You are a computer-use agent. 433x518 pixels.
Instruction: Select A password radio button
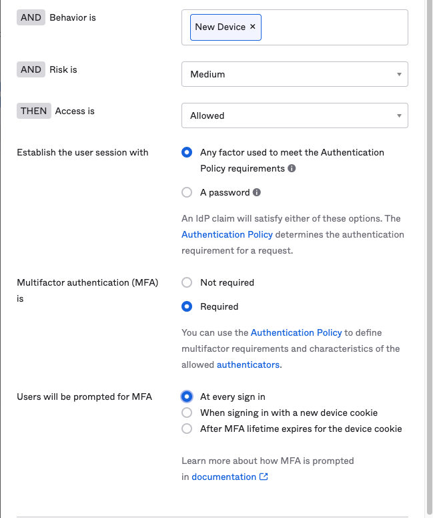(187, 192)
